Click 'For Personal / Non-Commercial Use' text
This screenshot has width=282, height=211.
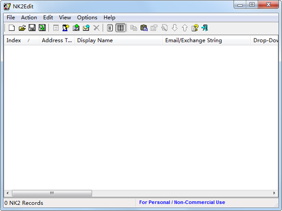click(182, 203)
